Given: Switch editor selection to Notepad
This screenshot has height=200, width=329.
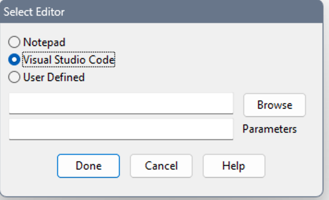Looking at the screenshot, I should point(15,42).
